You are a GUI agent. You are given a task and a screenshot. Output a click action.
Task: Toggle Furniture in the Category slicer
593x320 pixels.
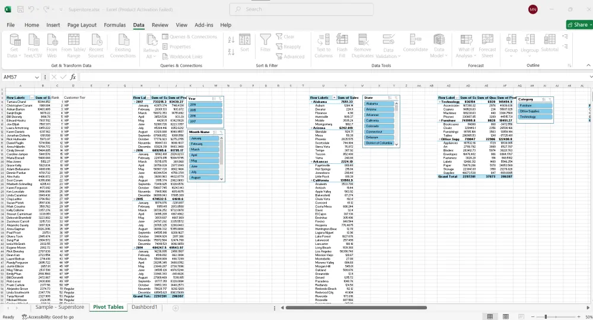coord(535,106)
